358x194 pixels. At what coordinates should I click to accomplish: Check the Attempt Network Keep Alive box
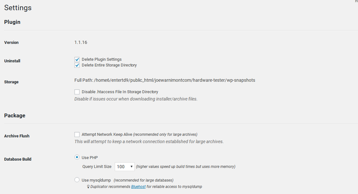point(77,134)
